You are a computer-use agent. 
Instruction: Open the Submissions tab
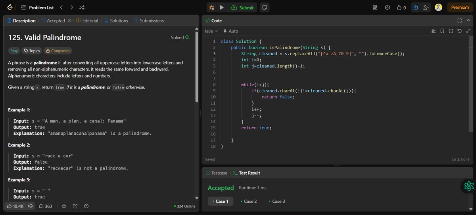[x=148, y=21]
